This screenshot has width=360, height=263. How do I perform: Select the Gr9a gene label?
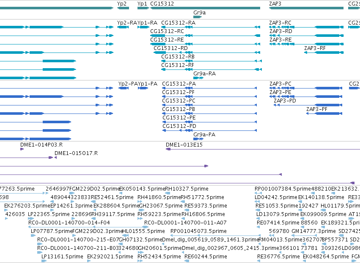pos(200,12)
